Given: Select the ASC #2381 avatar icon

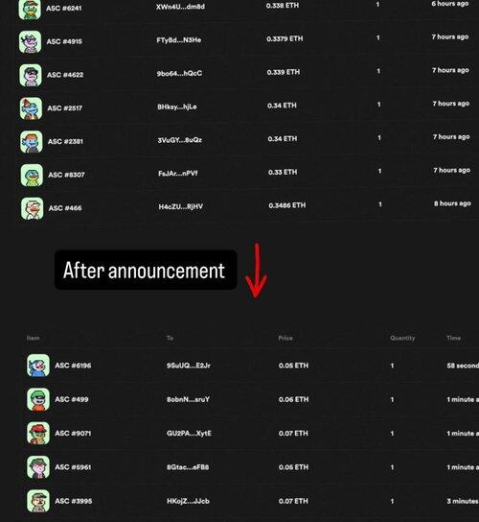Looking at the screenshot, I should pos(32,142).
